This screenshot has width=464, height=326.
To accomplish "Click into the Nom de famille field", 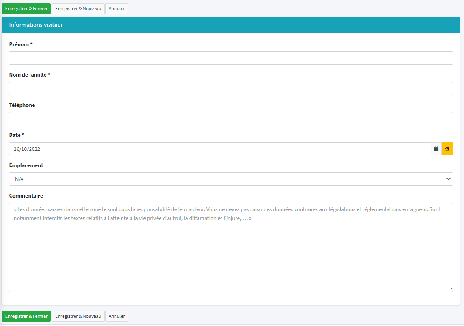I will click(231, 88).
